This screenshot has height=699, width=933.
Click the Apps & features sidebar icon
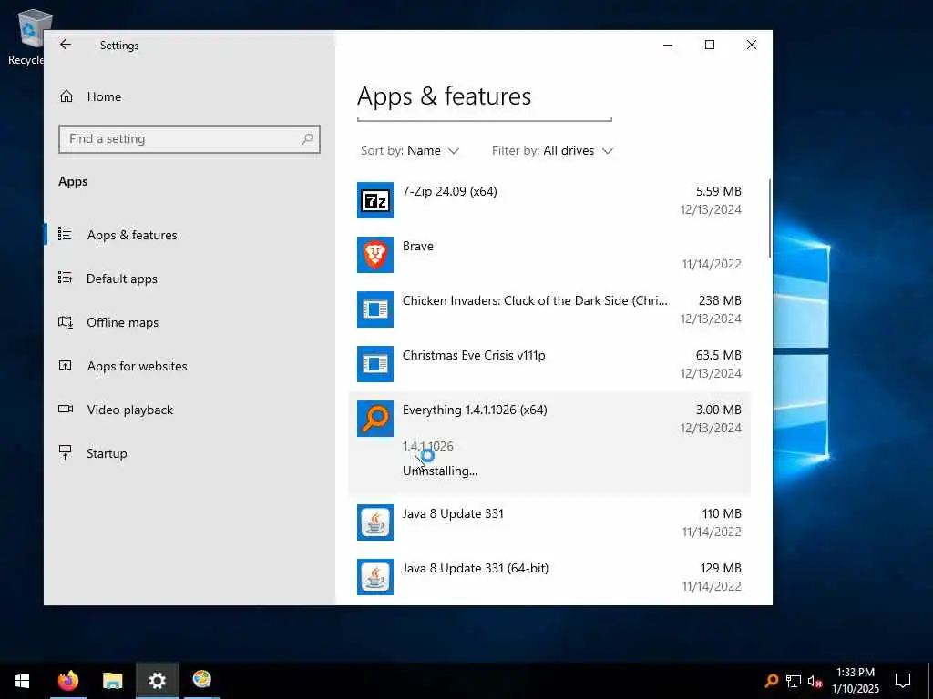[x=66, y=234]
